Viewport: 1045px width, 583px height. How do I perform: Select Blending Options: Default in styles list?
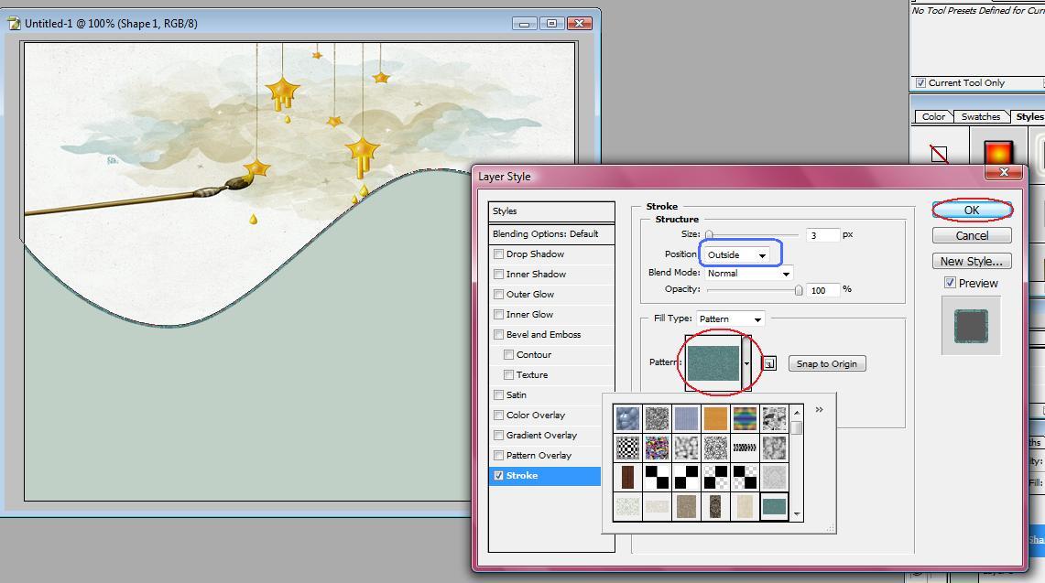(x=545, y=234)
